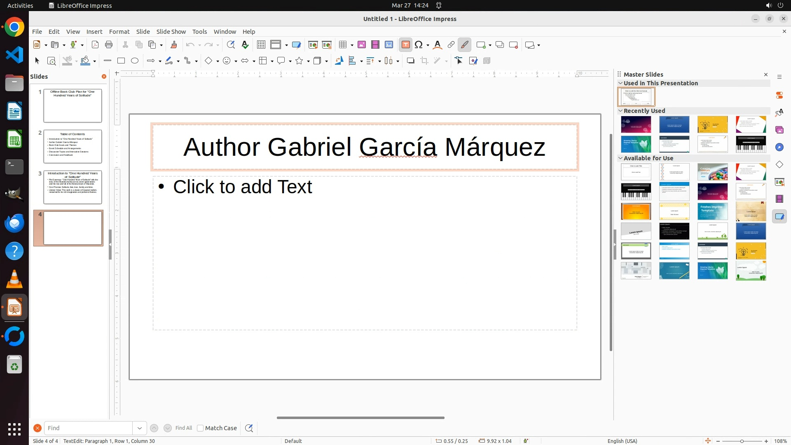The image size is (791, 445).
Task: Click the Insert Fontwork Text icon
Action: (438, 45)
